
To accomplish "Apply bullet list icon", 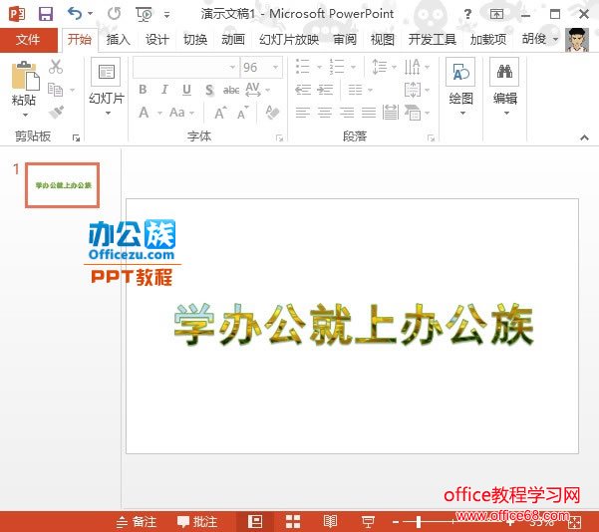I will pos(303,67).
